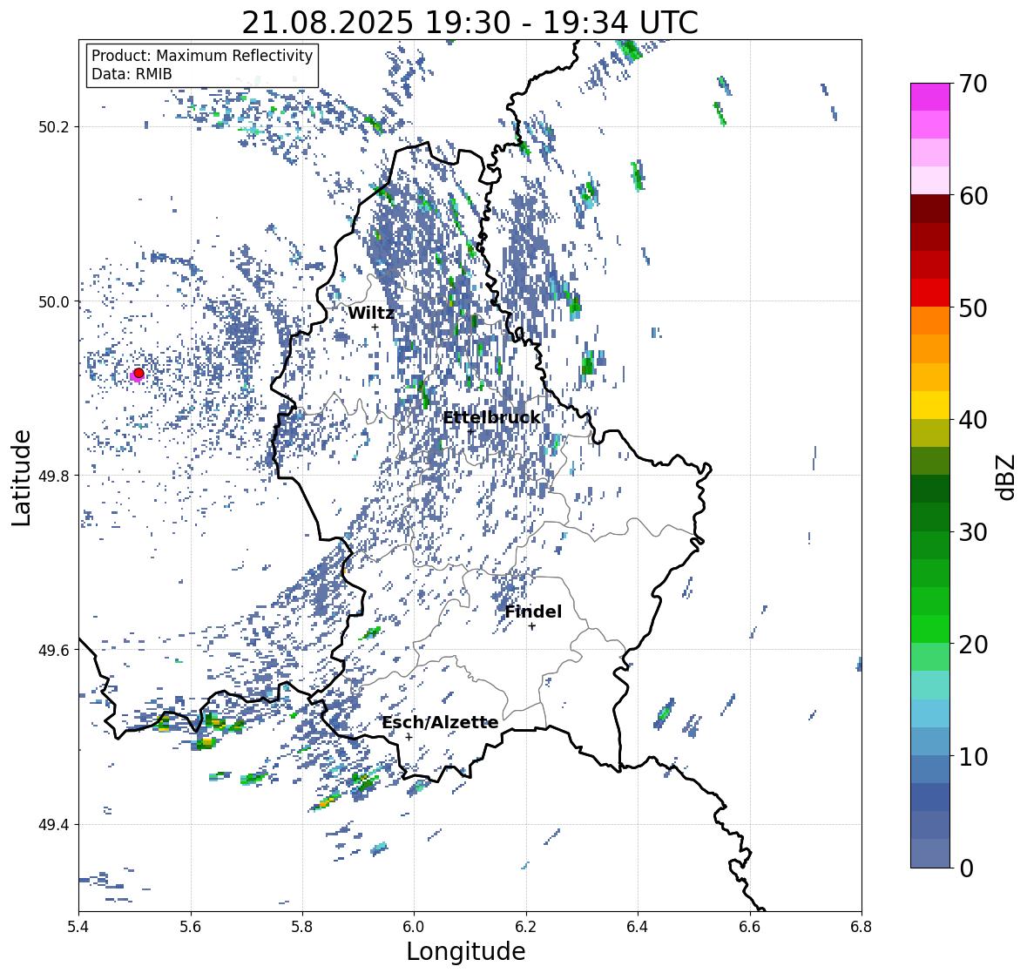The width and height of the screenshot is (1027, 973).
Task: Click the 0 colorbar tick label
Action: (966, 868)
